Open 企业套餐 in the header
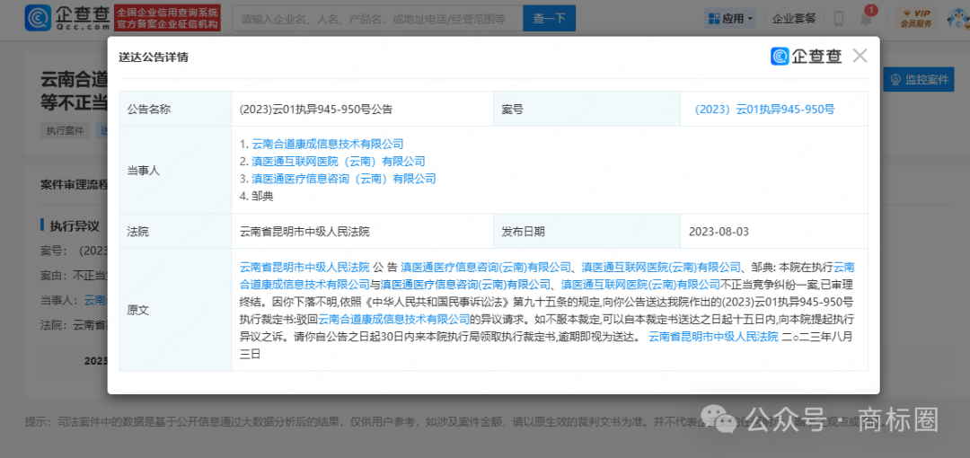The image size is (970, 458). point(794,19)
